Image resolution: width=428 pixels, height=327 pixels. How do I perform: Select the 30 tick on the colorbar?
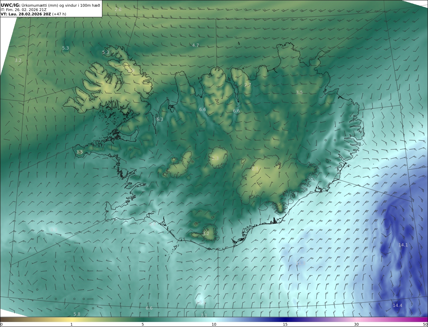(356, 324)
